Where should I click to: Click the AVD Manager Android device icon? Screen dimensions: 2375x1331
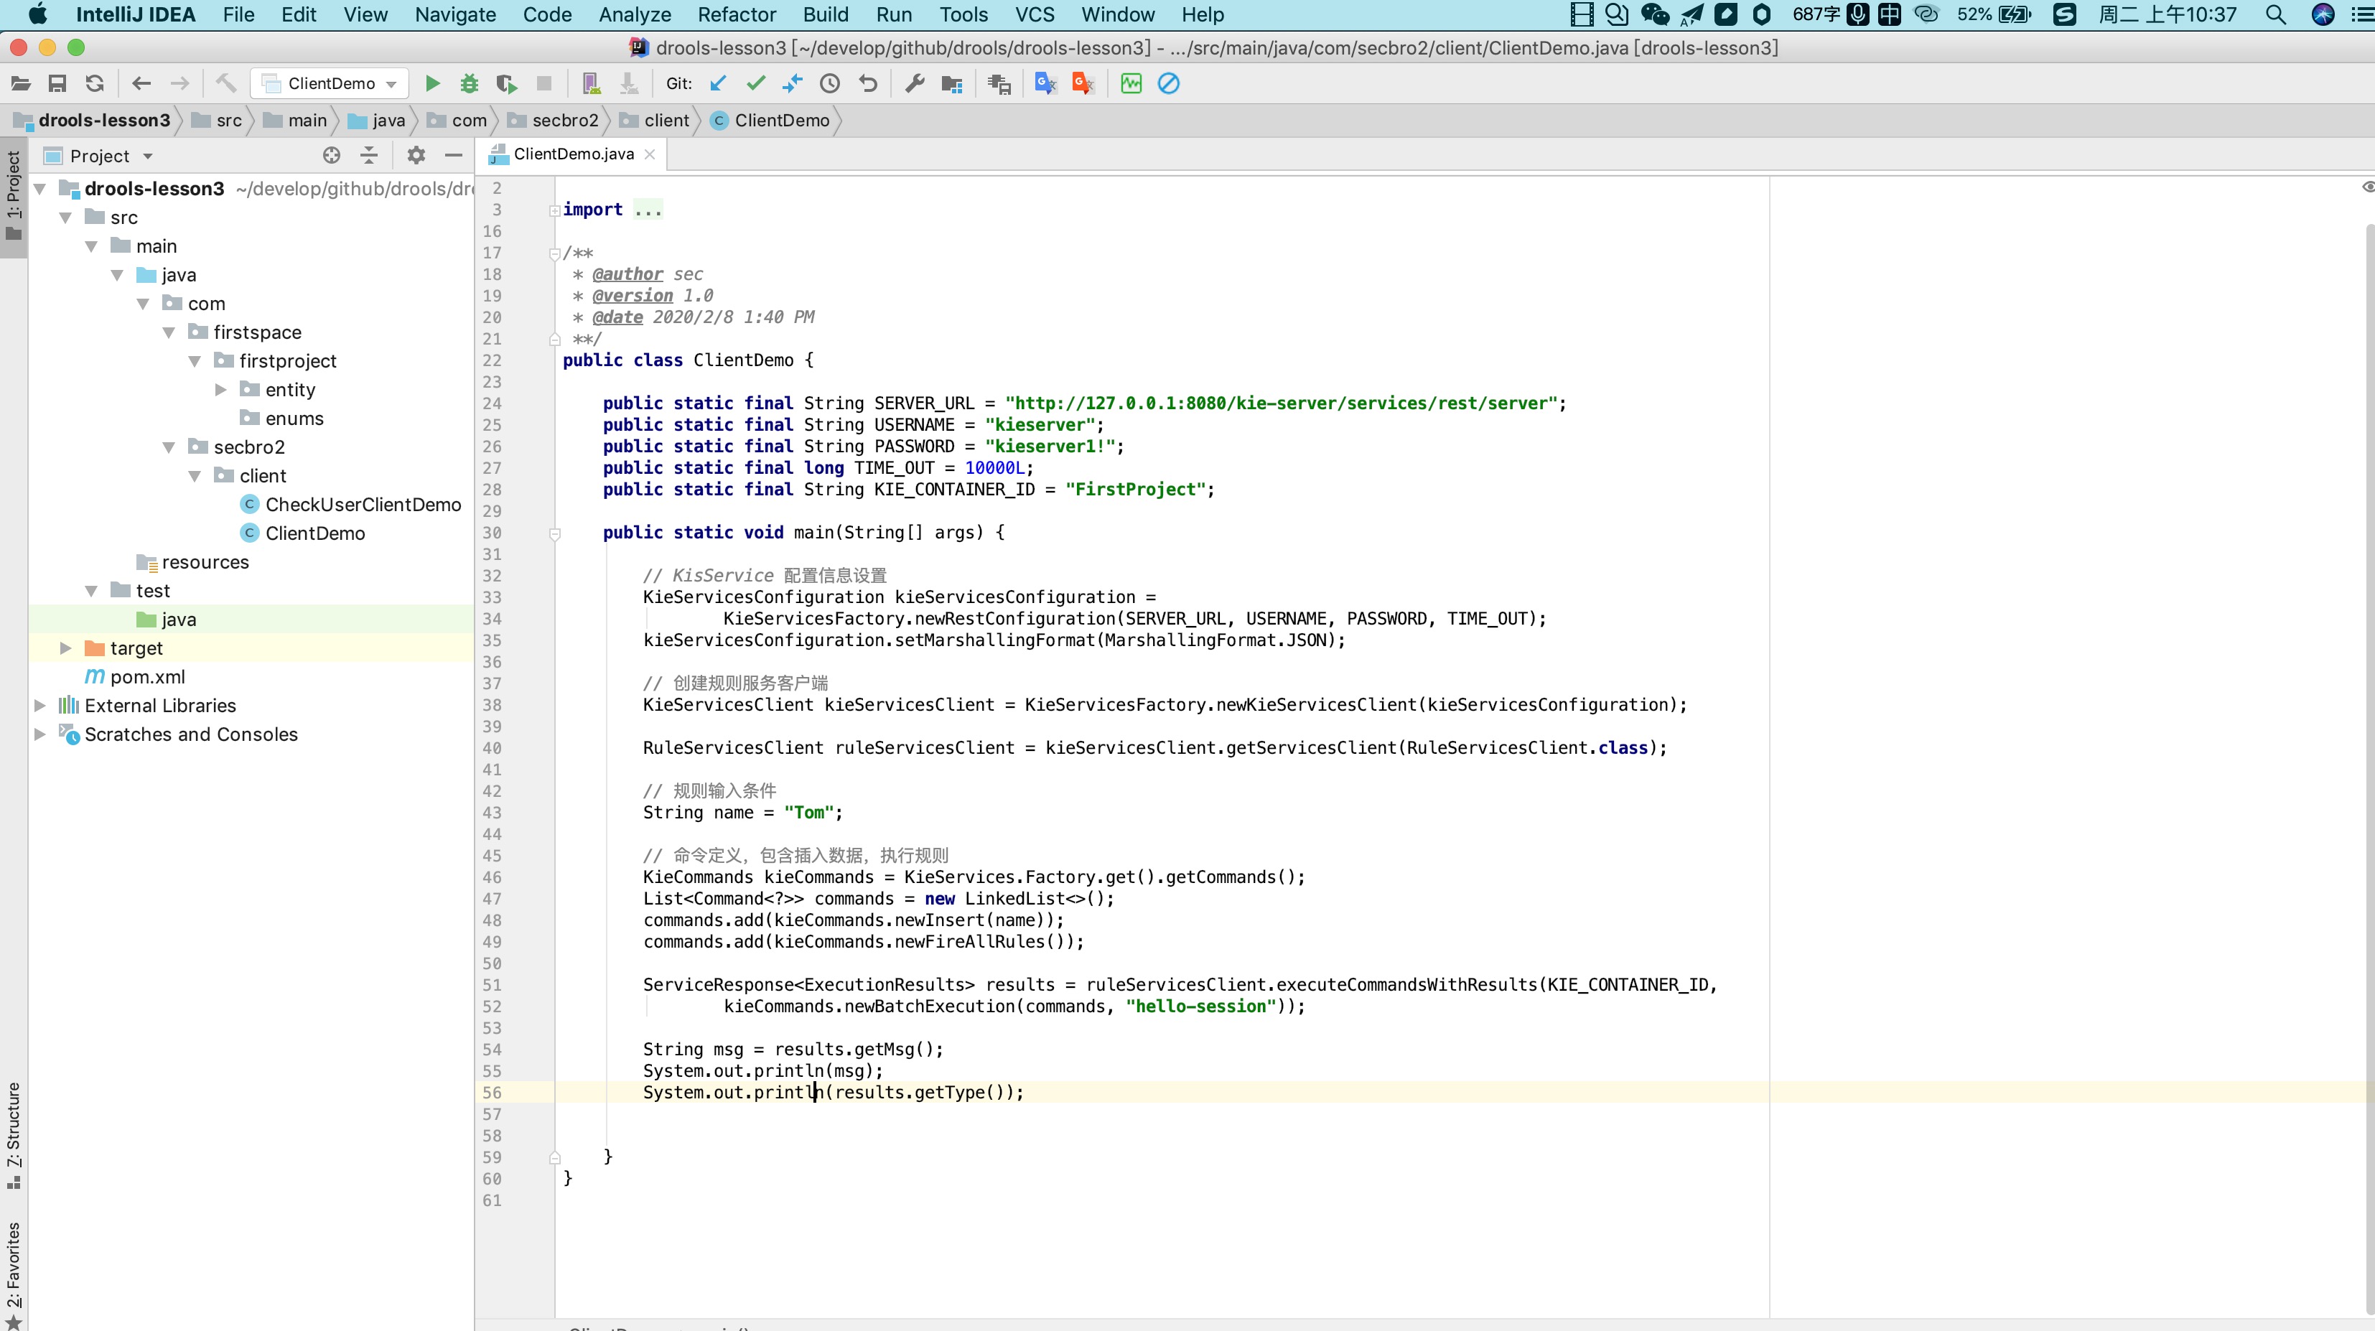[591, 84]
